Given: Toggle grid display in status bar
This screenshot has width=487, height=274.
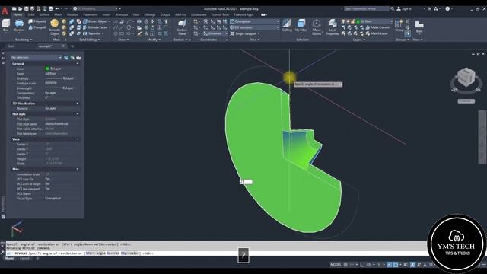Looking at the screenshot, I should pyautogui.click(x=345, y=265).
